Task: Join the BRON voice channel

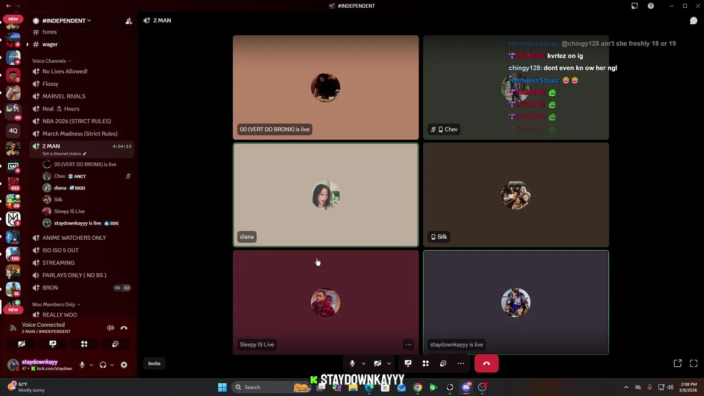Action: point(81,288)
